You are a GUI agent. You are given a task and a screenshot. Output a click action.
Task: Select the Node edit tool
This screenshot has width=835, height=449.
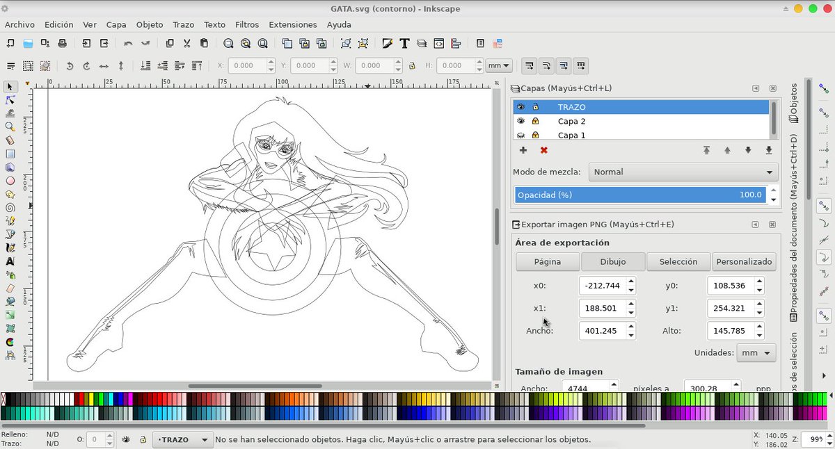(x=10, y=100)
